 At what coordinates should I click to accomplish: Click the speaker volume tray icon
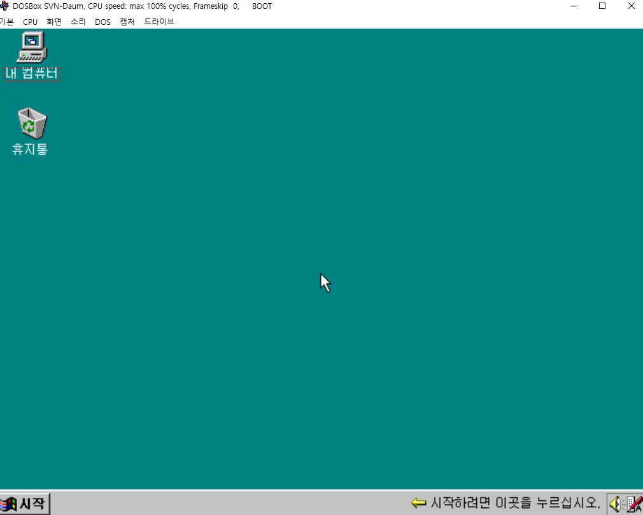coord(616,504)
